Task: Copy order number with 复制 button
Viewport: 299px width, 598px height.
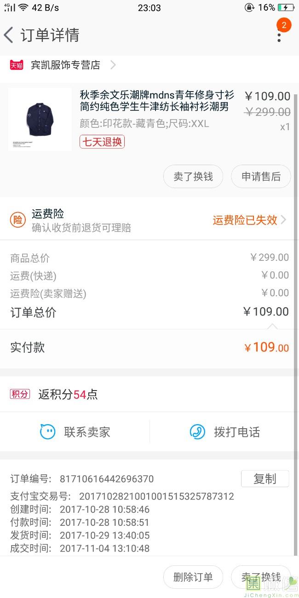Action: (264, 479)
